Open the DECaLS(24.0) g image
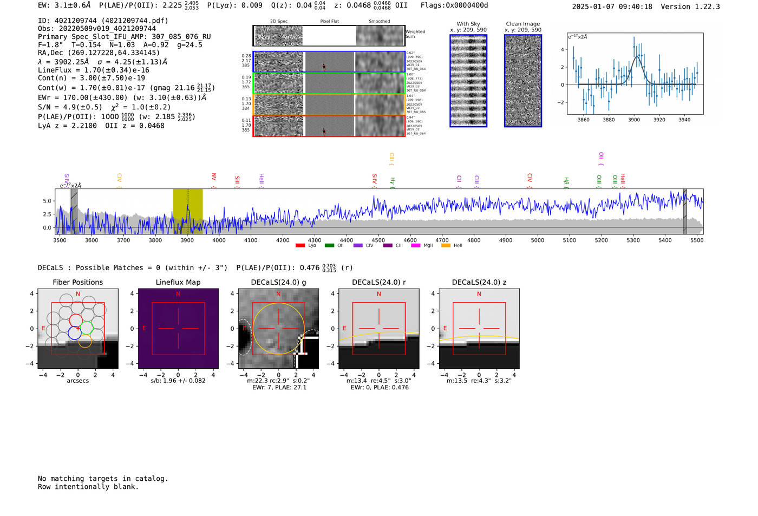Screen dimensions: 758x516 [278, 329]
